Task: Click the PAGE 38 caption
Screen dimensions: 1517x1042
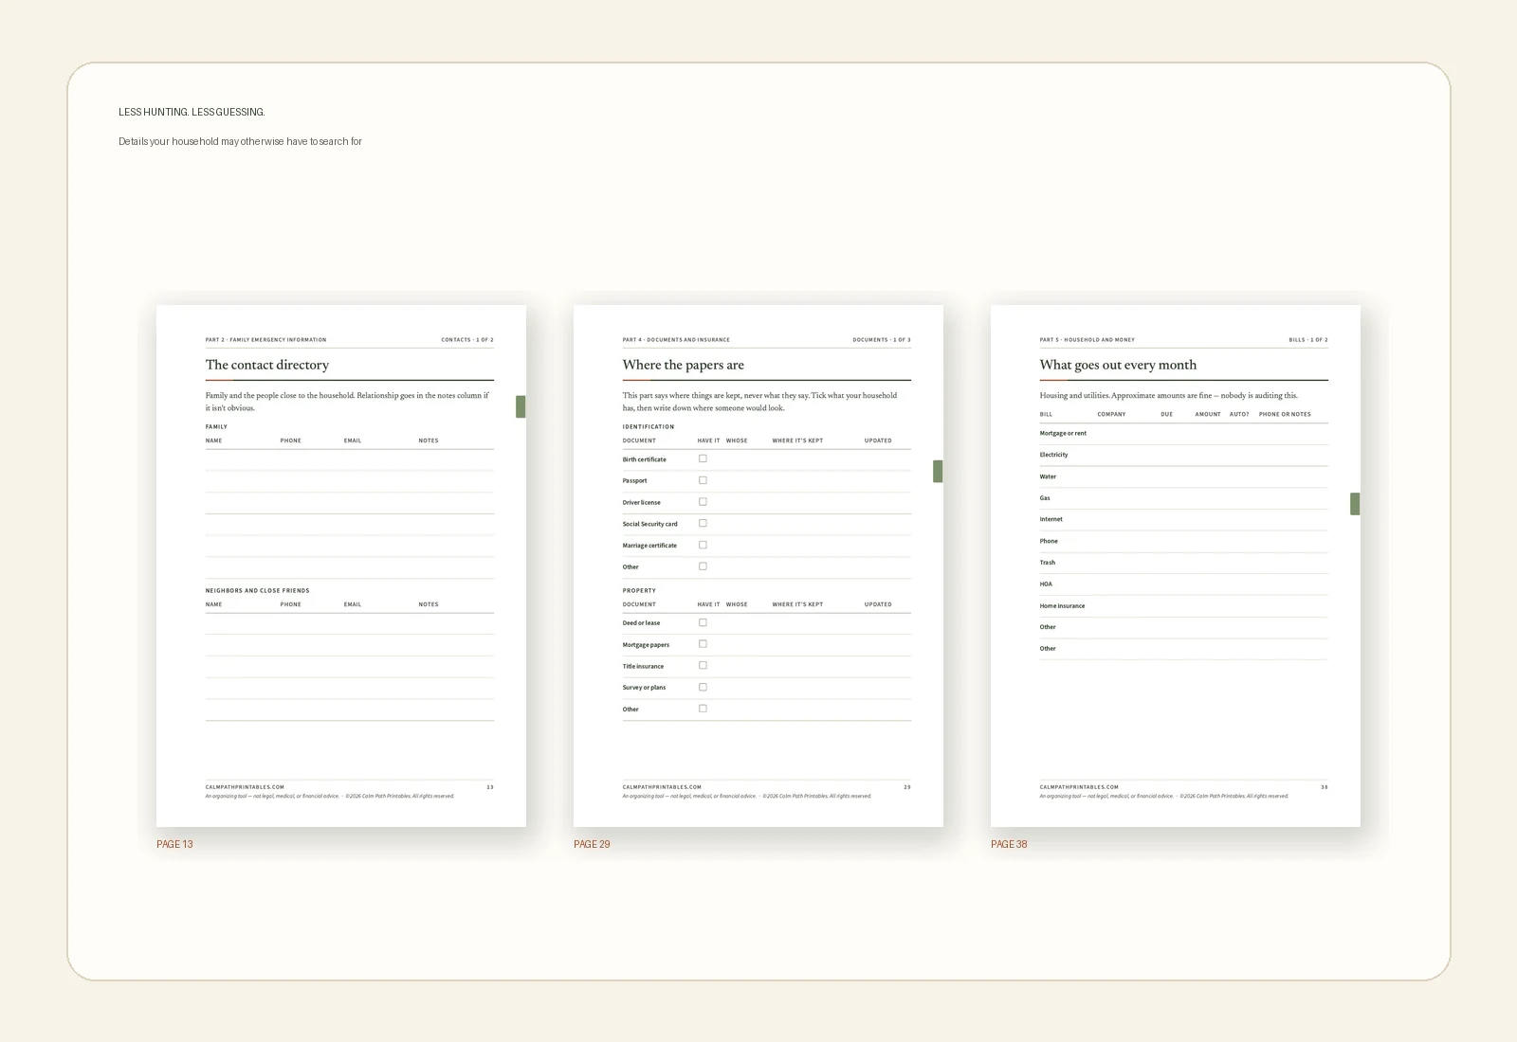Action: coord(1009,844)
